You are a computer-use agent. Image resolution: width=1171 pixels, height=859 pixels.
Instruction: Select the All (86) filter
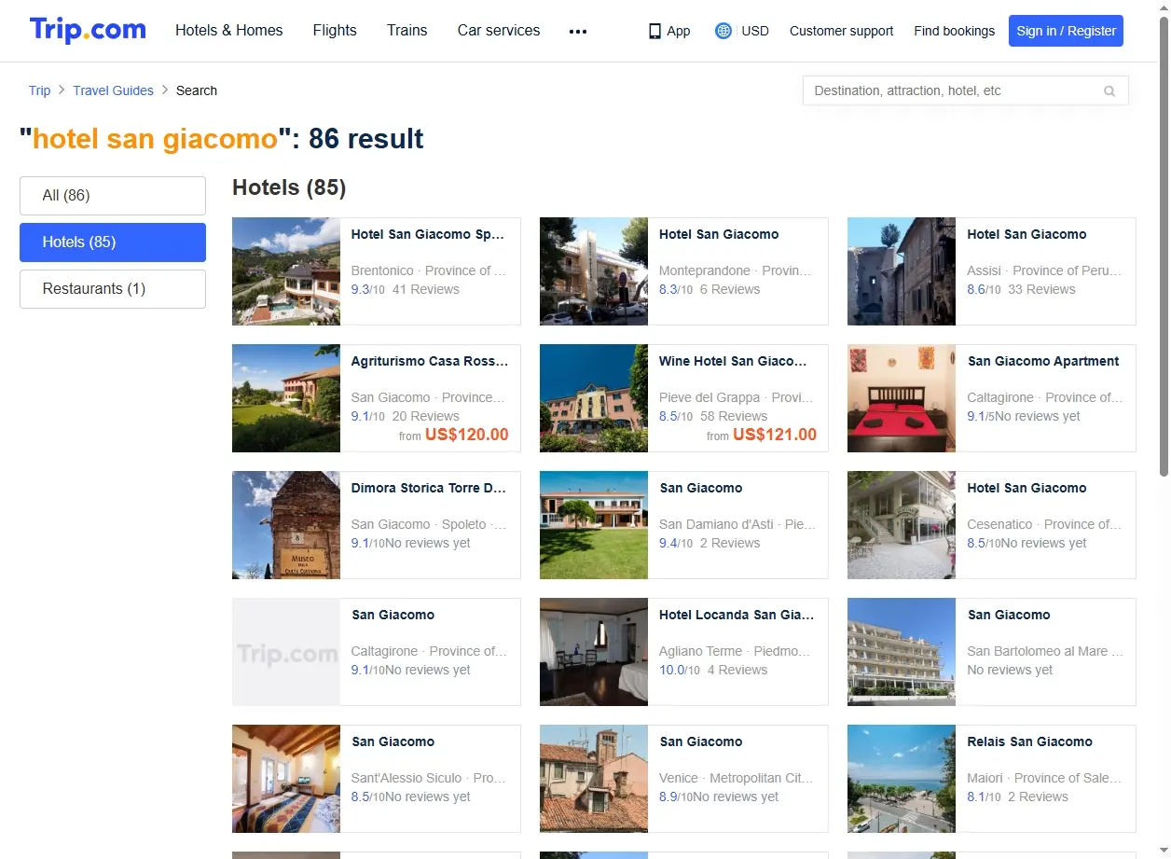113,196
